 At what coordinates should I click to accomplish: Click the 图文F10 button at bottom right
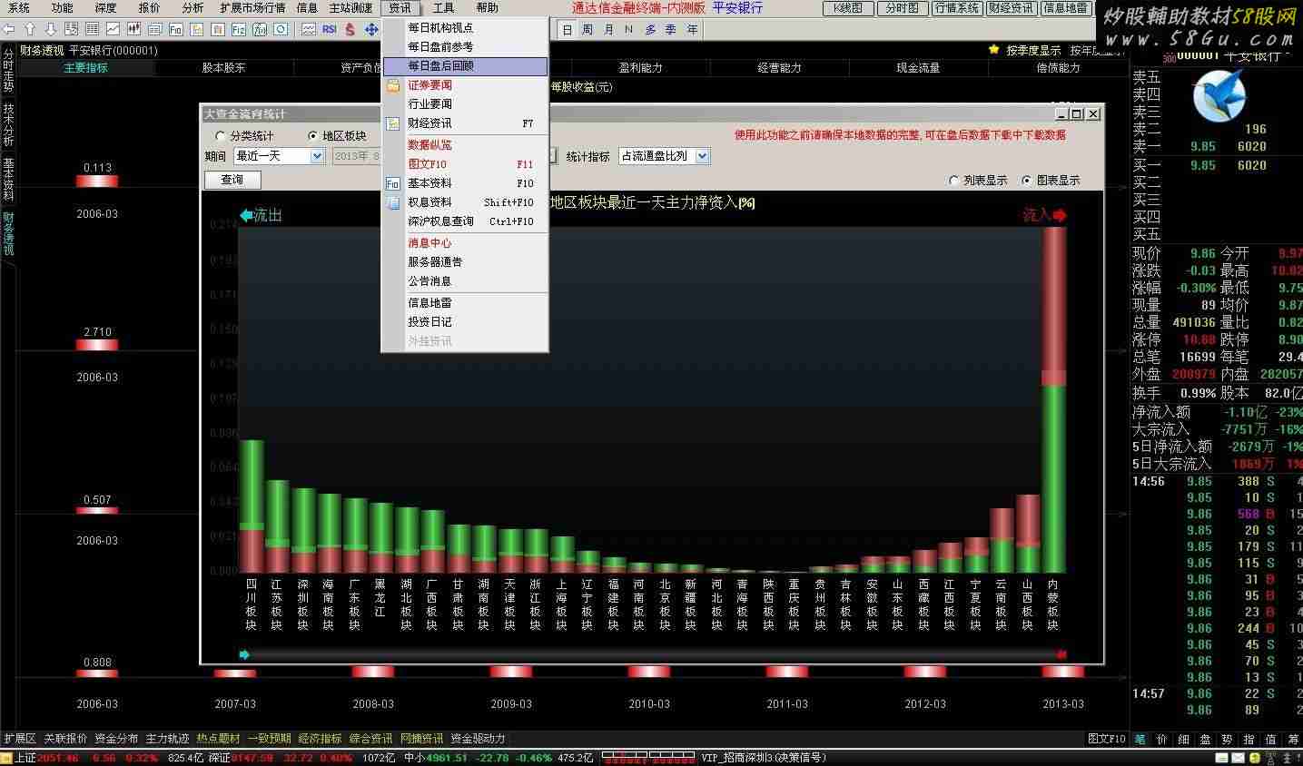(x=1107, y=739)
